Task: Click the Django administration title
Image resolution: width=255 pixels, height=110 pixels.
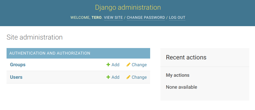Action: coord(128,7)
